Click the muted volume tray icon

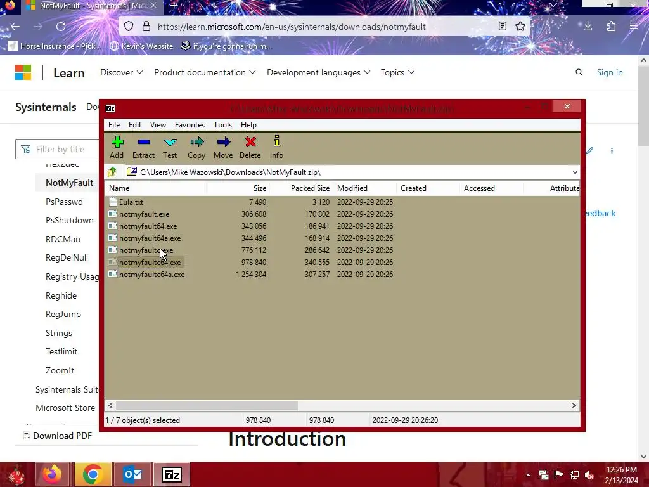click(x=589, y=474)
